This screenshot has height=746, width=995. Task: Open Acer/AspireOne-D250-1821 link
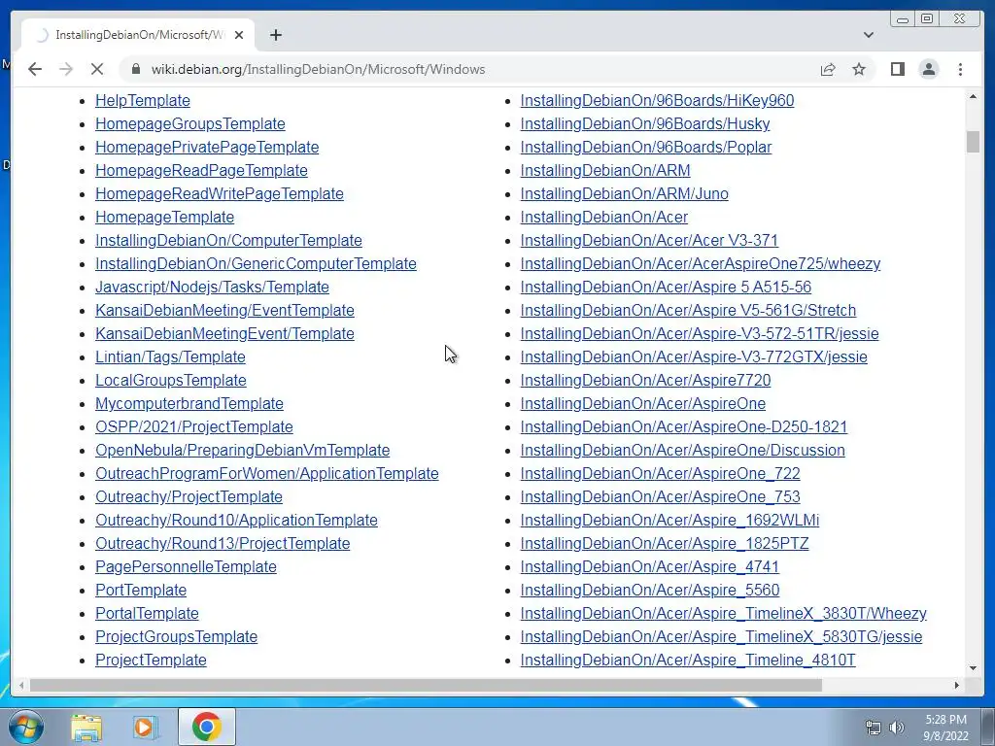[x=684, y=427]
